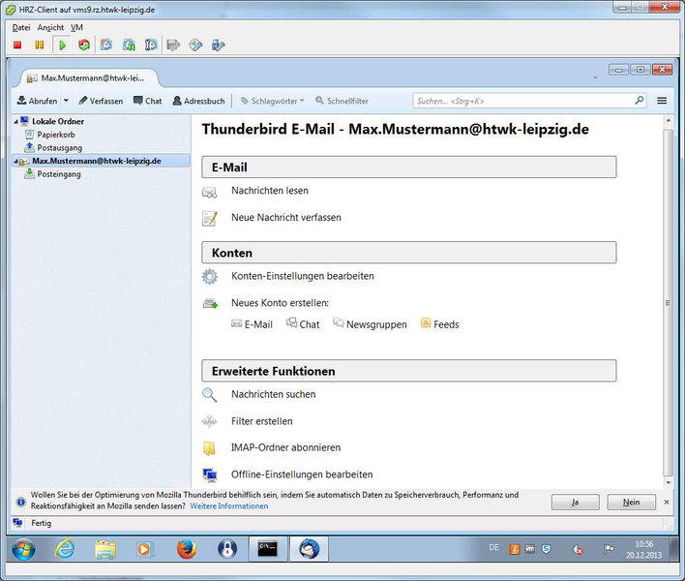Click the Thunderbird taskbar icon
The width and height of the screenshot is (685, 581).
[309, 549]
